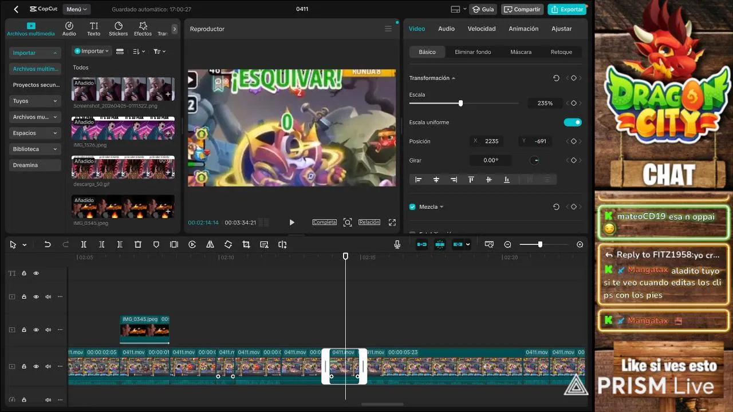The image size is (733, 412).
Task: Click the microphone record voiceover icon
Action: [397, 244]
